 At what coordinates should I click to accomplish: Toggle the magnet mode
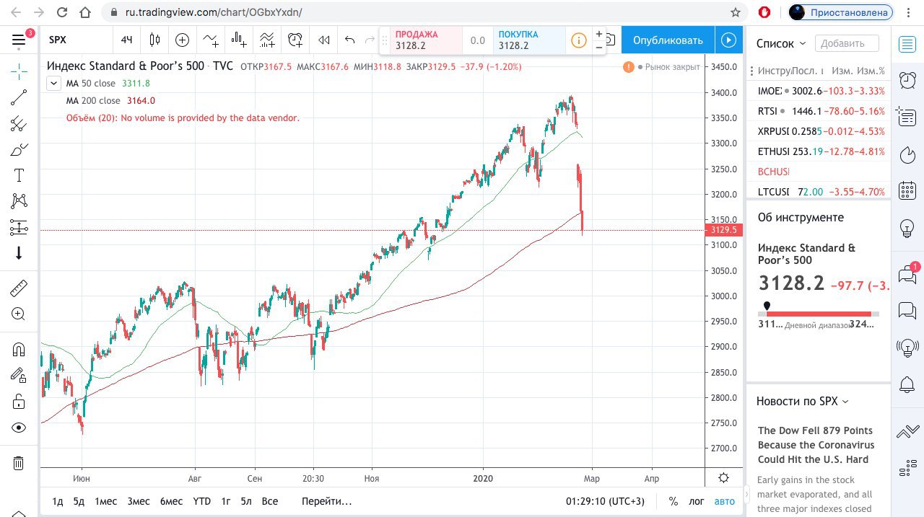[19, 350]
